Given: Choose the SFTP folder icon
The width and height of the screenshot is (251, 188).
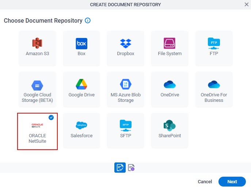Looking at the screenshot, I should [126, 126].
